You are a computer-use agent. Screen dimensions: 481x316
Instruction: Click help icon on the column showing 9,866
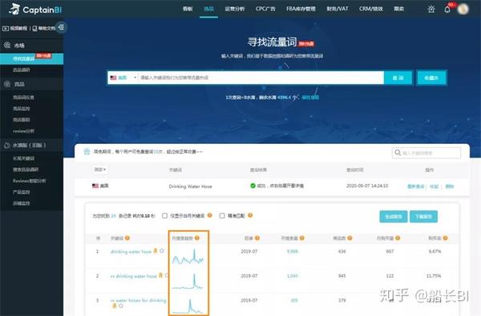pos(302,238)
